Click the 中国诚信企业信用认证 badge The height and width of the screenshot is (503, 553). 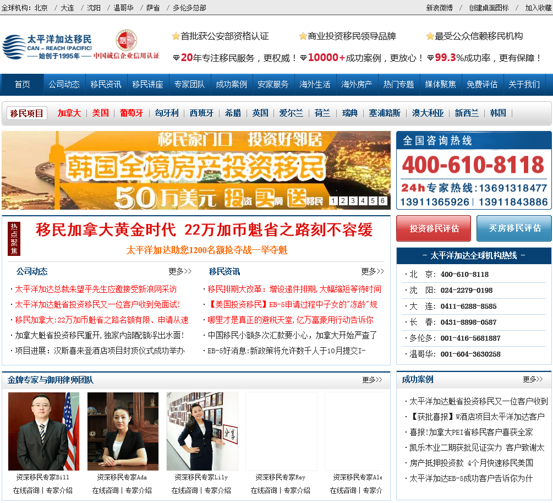126,45
